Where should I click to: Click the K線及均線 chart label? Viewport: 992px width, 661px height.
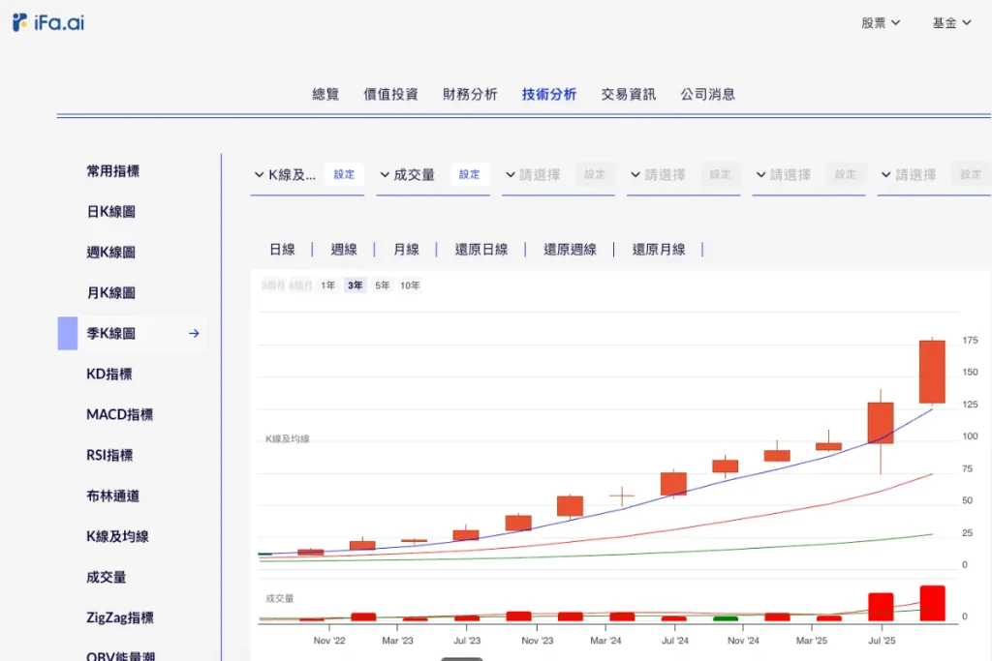coord(288,439)
